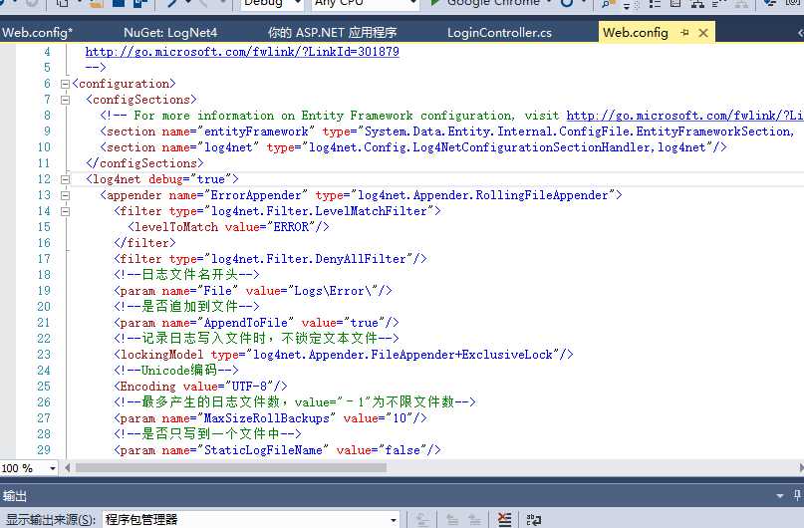Click the lockingModel ExclusiveLock line 23

pos(344,355)
